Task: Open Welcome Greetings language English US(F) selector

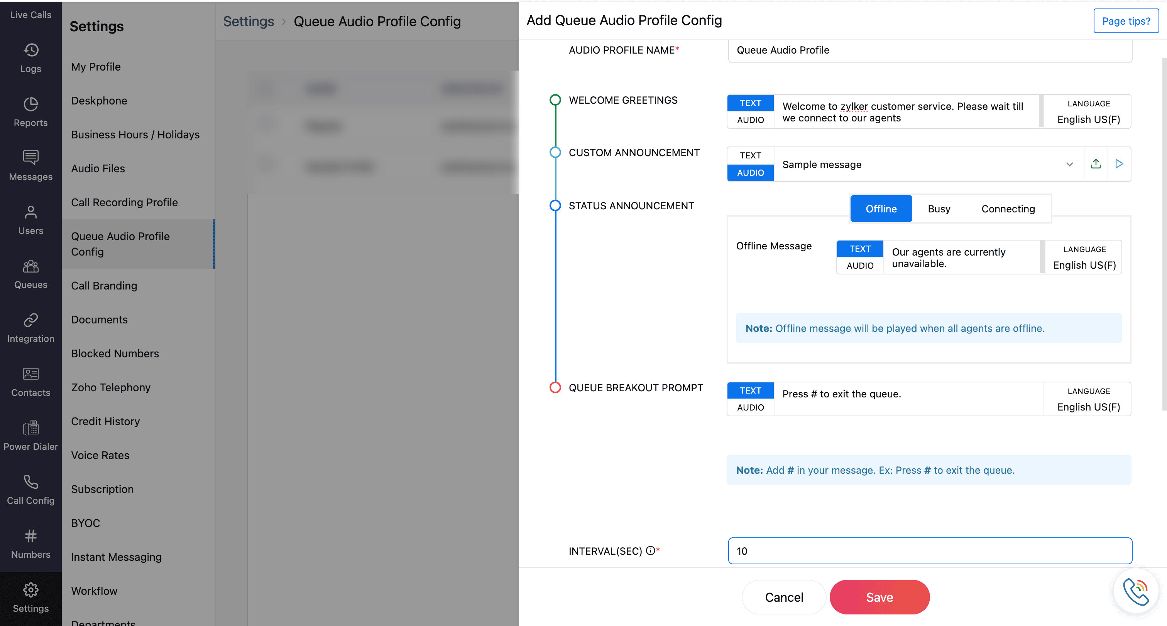Action: (1088, 119)
